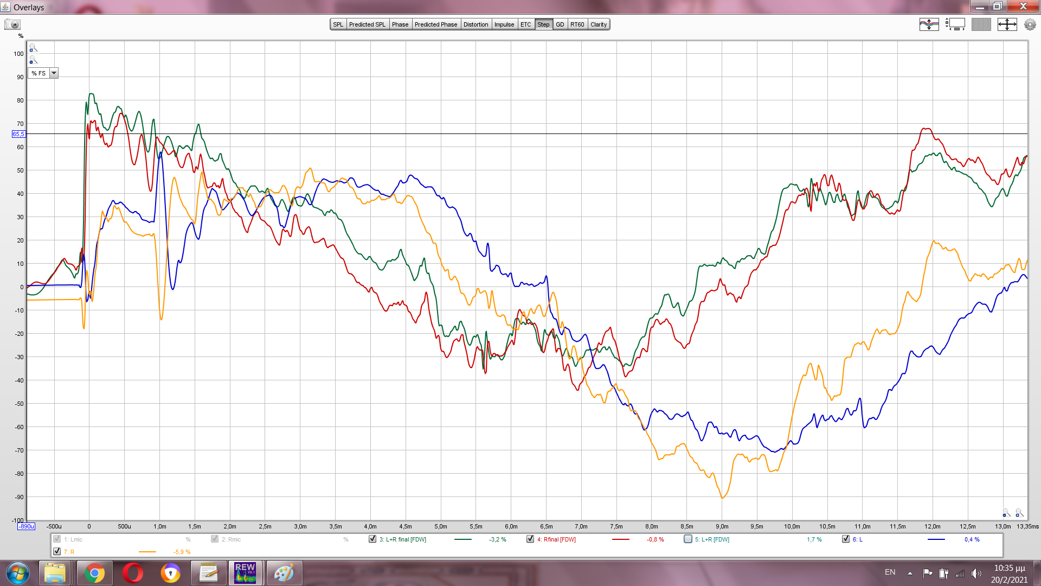This screenshot has width=1041, height=586.
Task: Switch to the Impulse tab
Action: click(x=504, y=24)
